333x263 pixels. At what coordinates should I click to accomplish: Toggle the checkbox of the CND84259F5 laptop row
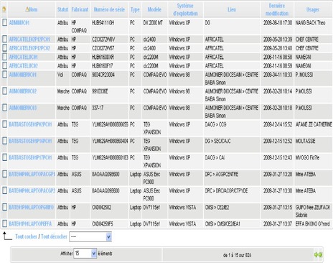click(4, 223)
